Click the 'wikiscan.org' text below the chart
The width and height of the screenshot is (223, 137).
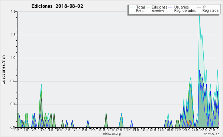point(111,134)
